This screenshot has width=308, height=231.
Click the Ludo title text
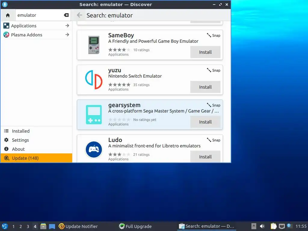[115, 140]
